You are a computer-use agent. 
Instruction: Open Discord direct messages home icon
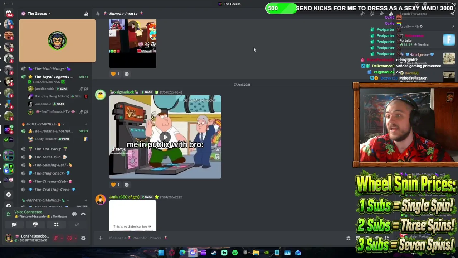click(9, 13)
